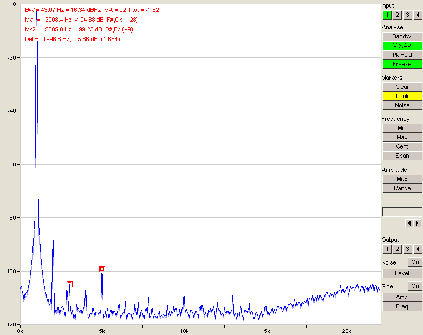Select Output channel 1

click(387, 249)
